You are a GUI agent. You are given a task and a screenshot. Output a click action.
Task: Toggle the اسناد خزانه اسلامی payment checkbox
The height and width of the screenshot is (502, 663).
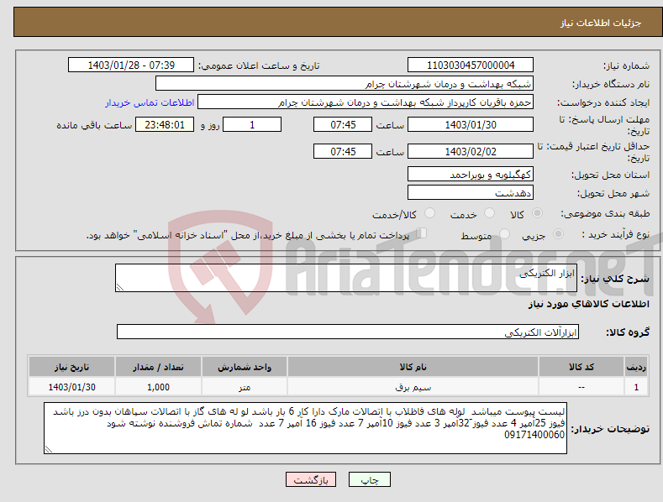pyautogui.click(x=422, y=233)
